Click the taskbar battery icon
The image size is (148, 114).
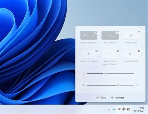click(129, 109)
